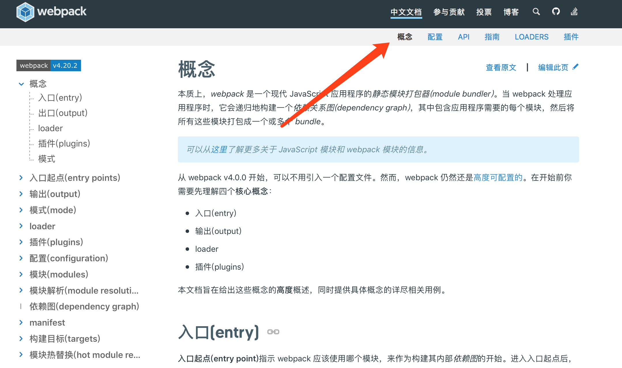Expand the 输出(output) sidebar chevron
The height and width of the screenshot is (368, 622).
click(21, 194)
